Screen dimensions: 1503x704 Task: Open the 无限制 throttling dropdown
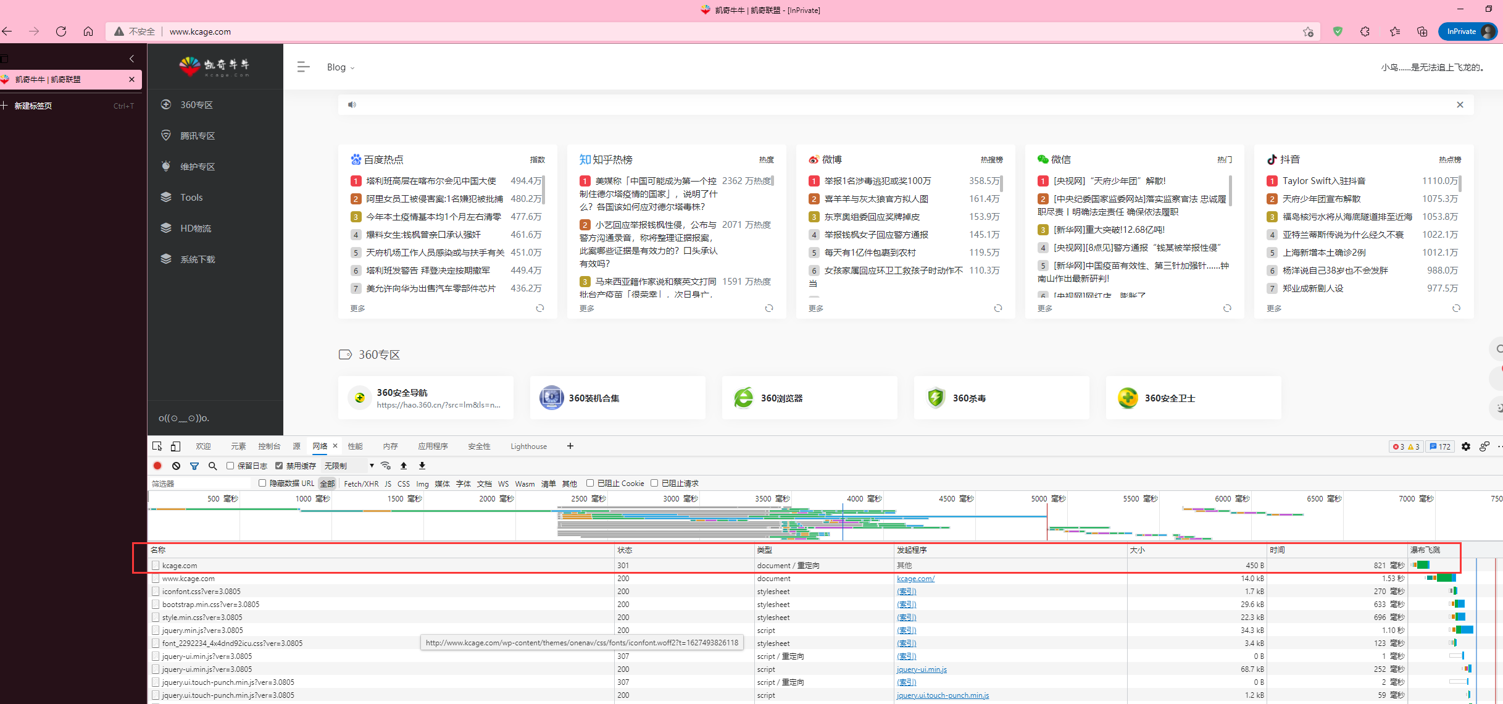coord(349,466)
